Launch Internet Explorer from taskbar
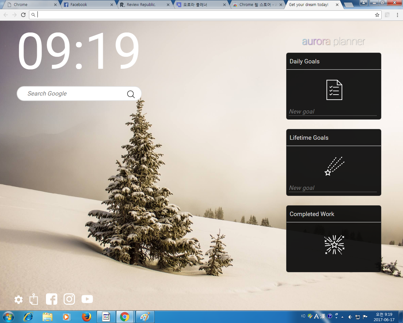Screen dimensions: 403x323 pyautogui.click(x=28, y=317)
